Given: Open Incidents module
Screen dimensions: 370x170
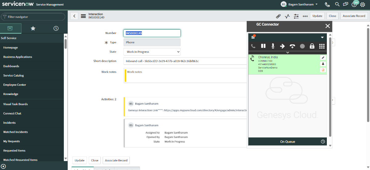Looking at the screenshot, I should [x=10, y=122].
